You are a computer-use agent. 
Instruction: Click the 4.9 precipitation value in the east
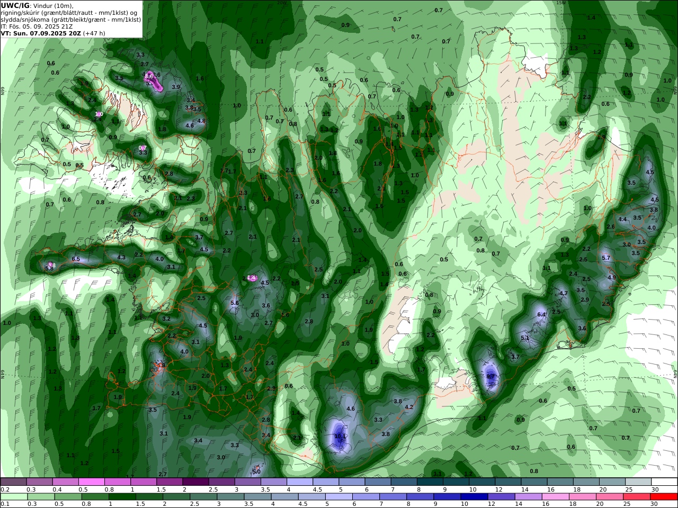[611, 277]
